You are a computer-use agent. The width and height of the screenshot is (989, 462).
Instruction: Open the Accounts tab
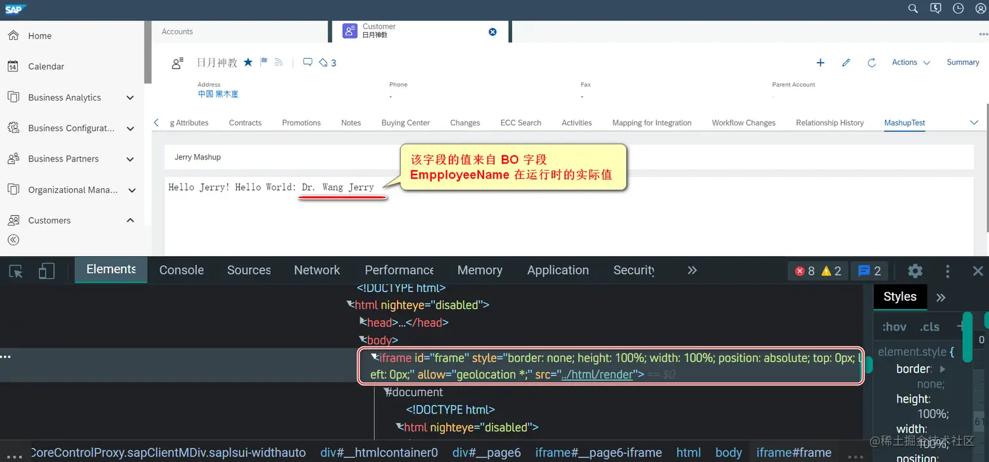(x=177, y=31)
